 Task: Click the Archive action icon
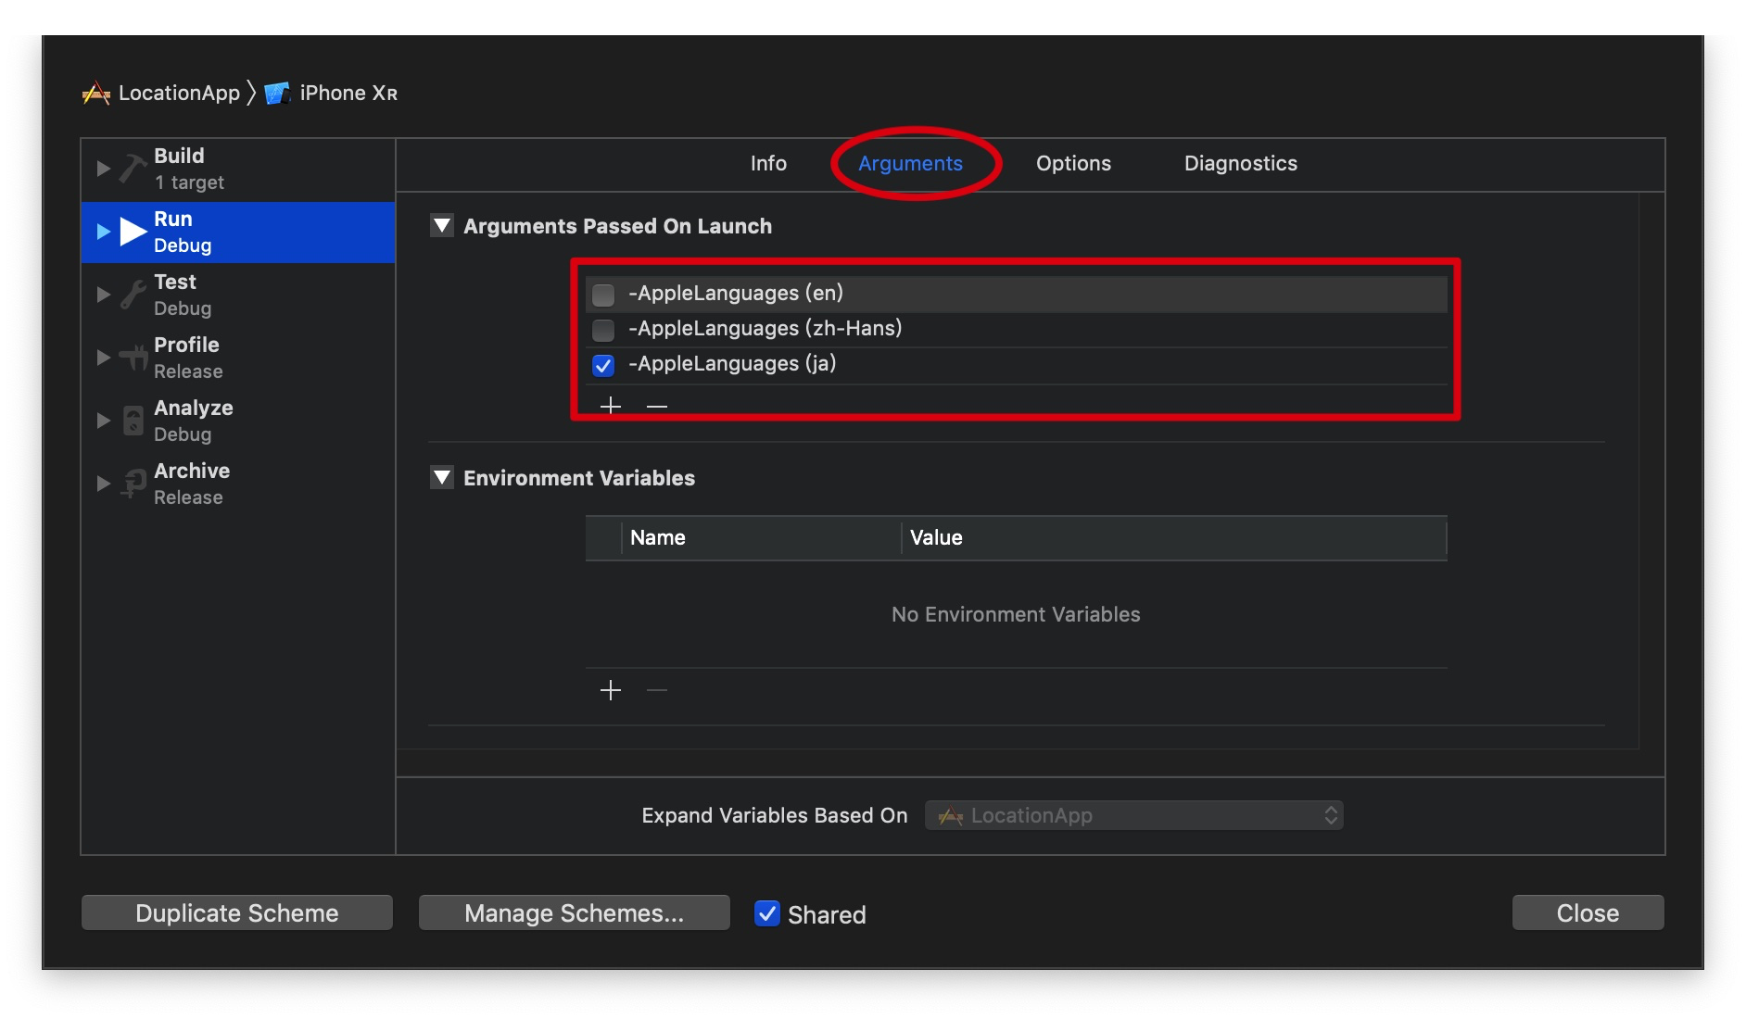(133, 484)
